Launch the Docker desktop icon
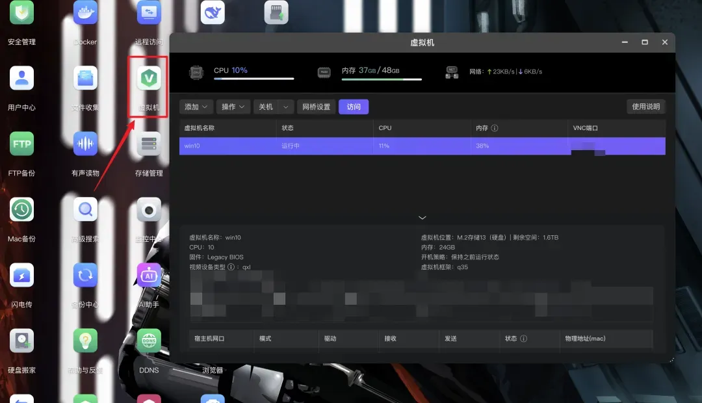The image size is (702, 403). (x=85, y=13)
